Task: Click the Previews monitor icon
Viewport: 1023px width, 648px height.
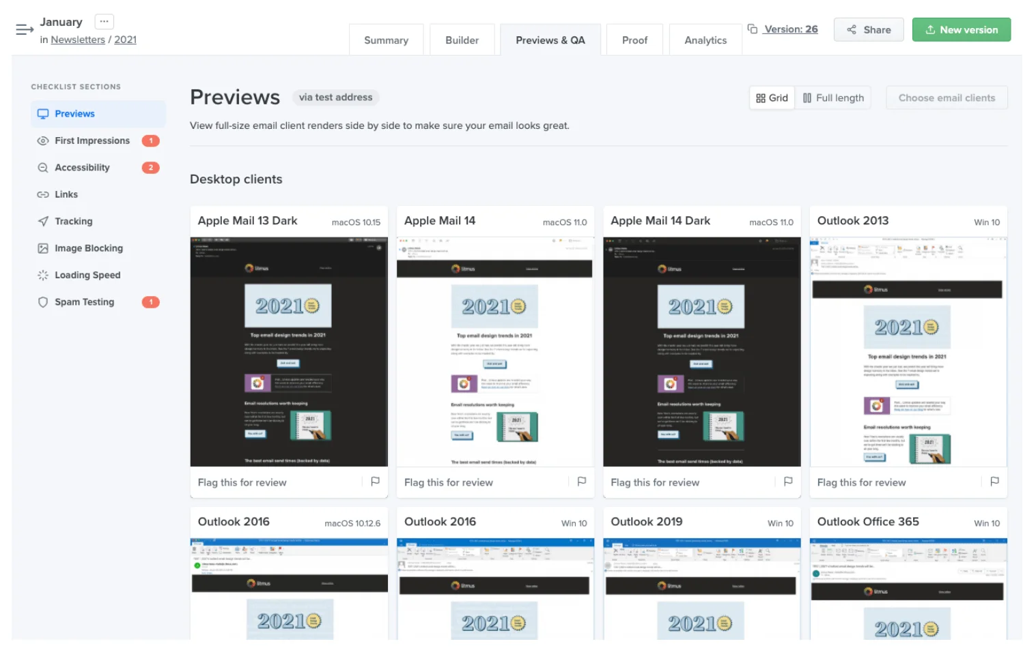Action: click(x=43, y=114)
